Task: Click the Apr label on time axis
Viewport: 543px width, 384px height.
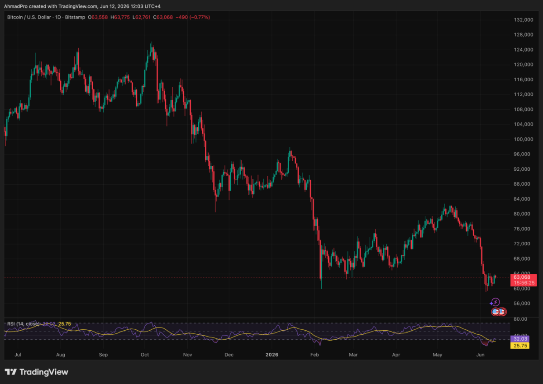Action: click(396, 356)
